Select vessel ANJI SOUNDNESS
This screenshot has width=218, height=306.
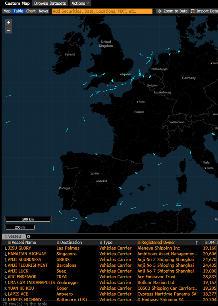25,260
